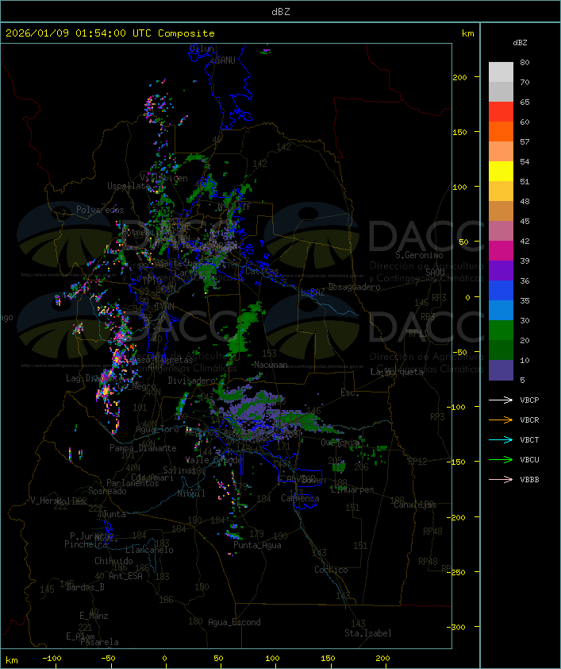Viewport: 561px width, 669px height.
Task: Click the Sta.Isabel location label
Action: [x=367, y=633]
